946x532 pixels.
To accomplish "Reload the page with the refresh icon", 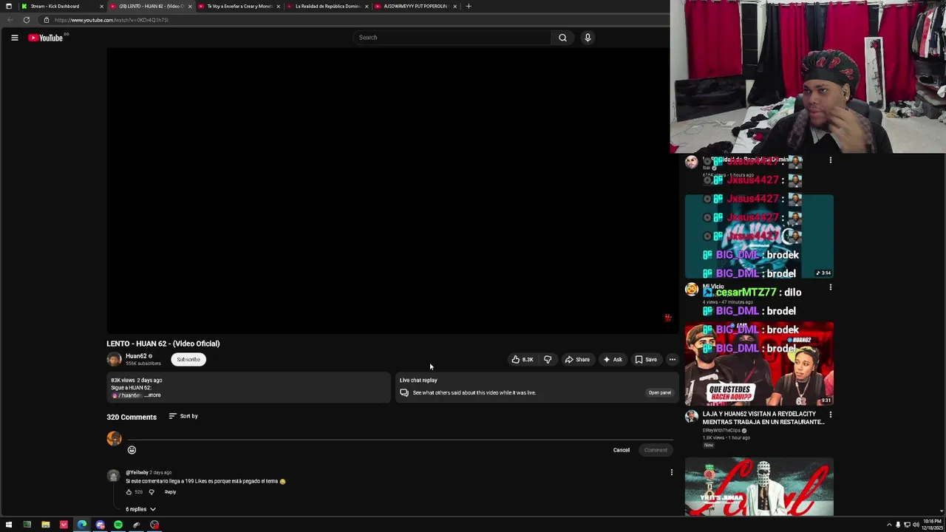I will pyautogui.click(x=27, y=20).
